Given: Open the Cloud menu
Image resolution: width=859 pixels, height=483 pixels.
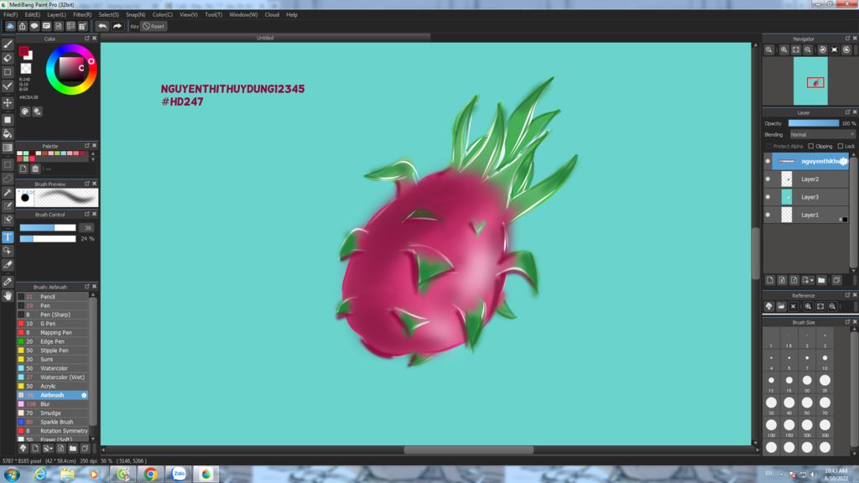Looking at the screenshot, I should click(272, 15).
